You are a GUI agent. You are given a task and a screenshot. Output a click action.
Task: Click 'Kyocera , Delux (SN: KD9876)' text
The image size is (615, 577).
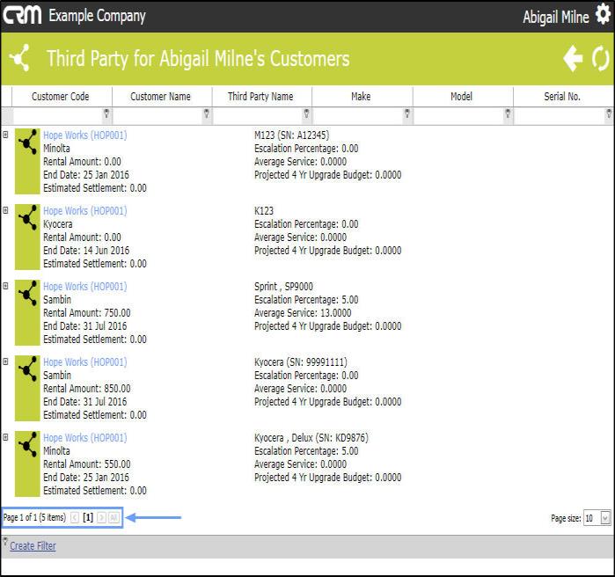(311, 438)
